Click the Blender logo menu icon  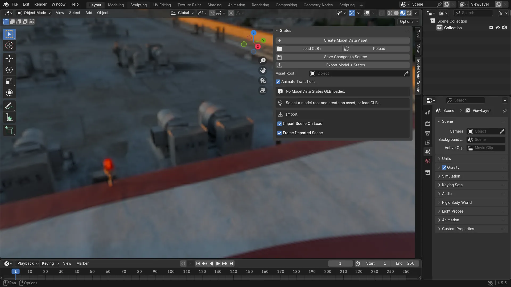tap(6, 4)
